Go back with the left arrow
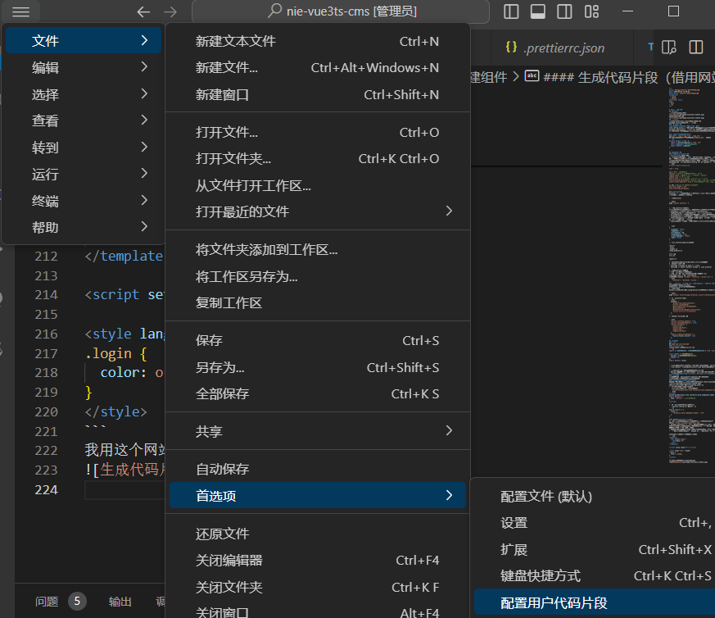This screenshot has width=715, height=618. tap(143, 11)
